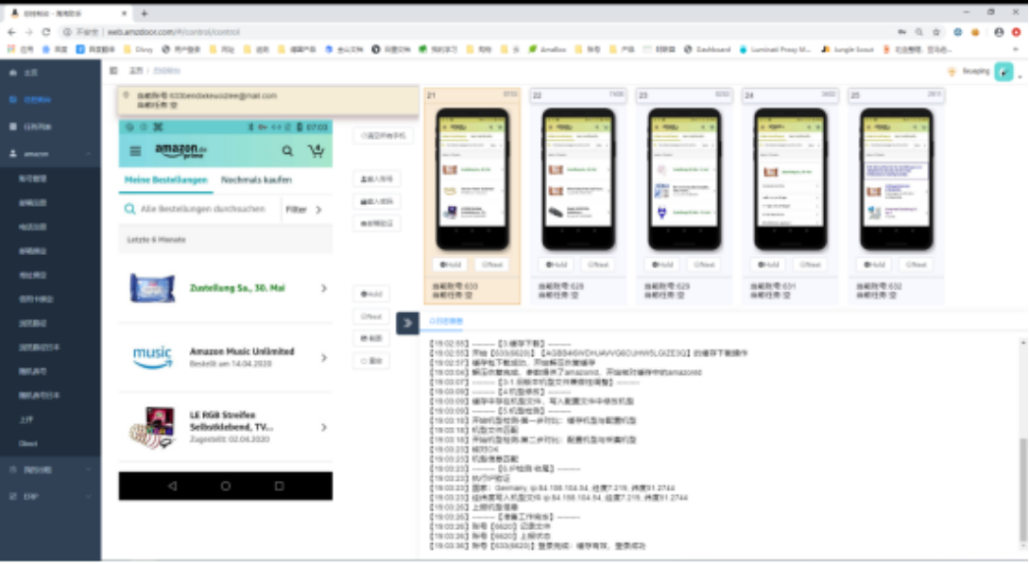This screenshot has height=564, width=1029.
Task: Open the Zustellung Sa., 30. Mai order entry
Action: pyautogui.click(x=238, y=288)
